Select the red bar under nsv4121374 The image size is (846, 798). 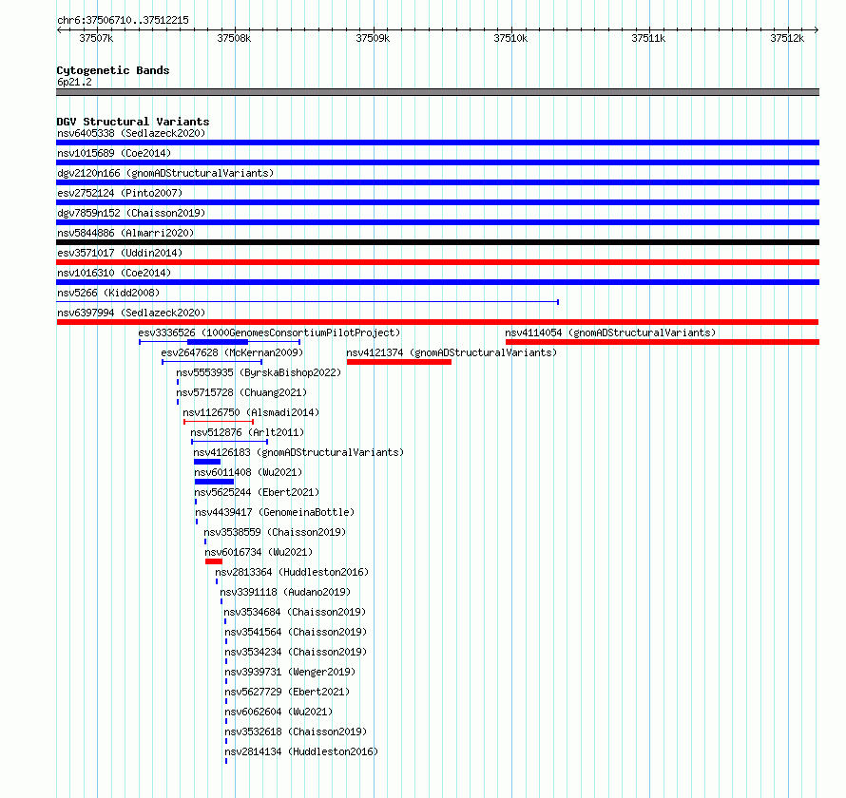coord(399,362)
